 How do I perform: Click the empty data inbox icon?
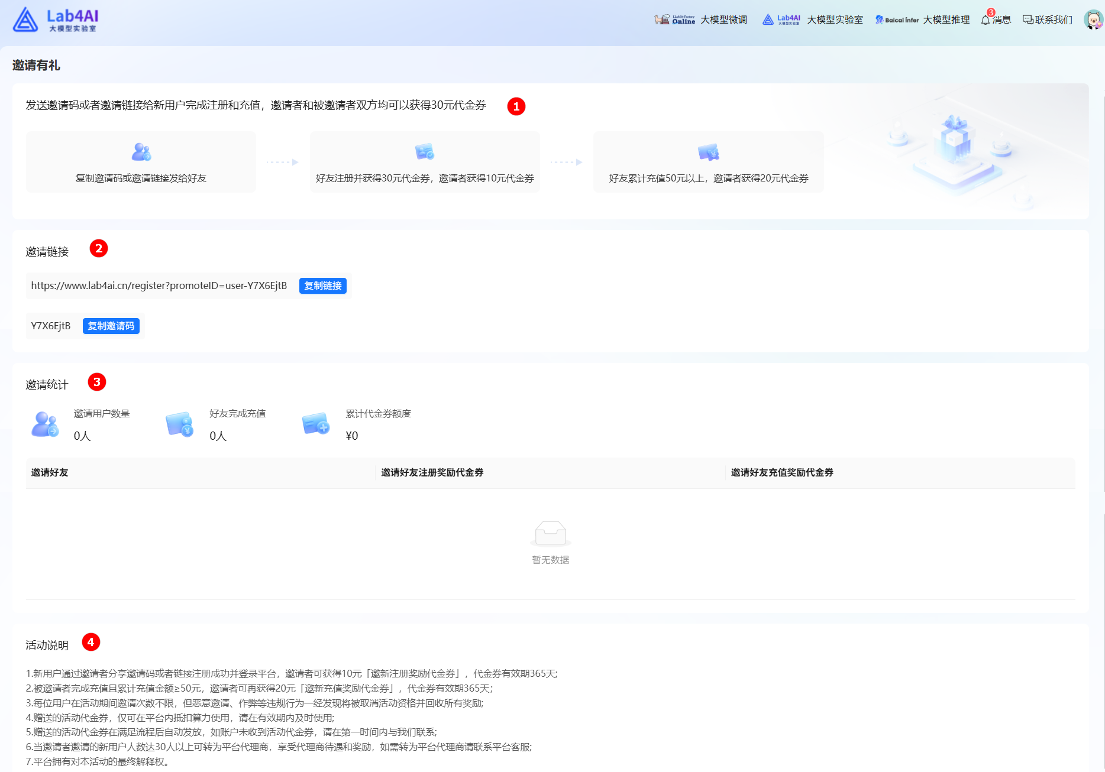[550, 533]
